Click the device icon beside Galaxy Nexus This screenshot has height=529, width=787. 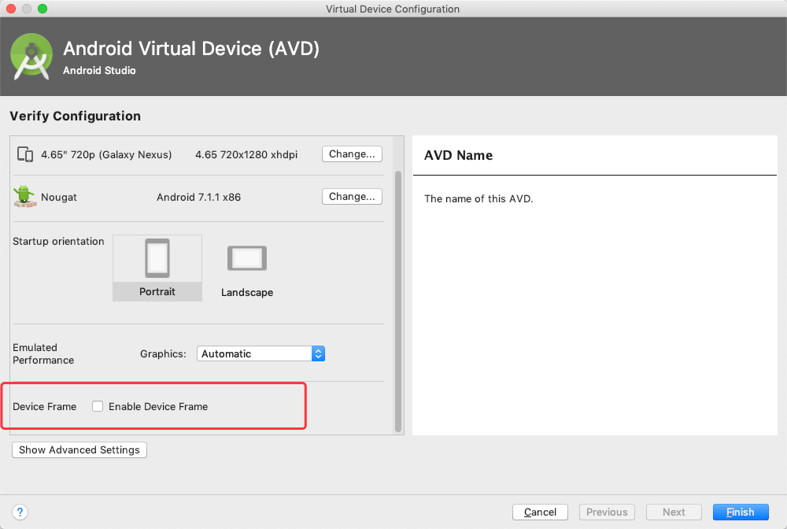25,154
